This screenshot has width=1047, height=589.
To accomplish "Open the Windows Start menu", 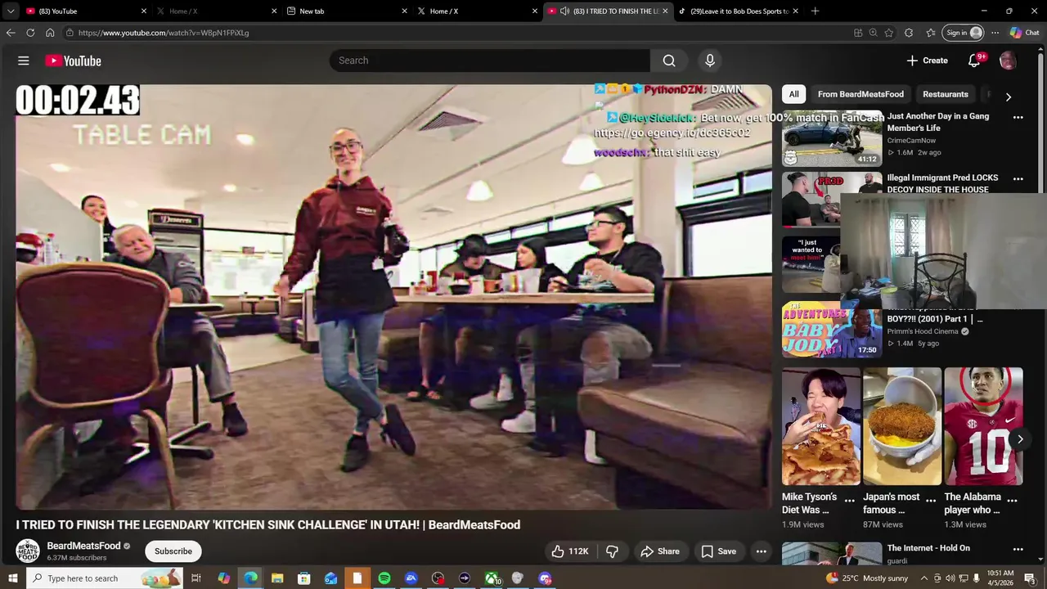I will point(12,578).
